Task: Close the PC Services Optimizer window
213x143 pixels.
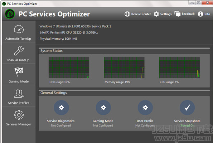Action: point(207,3)
